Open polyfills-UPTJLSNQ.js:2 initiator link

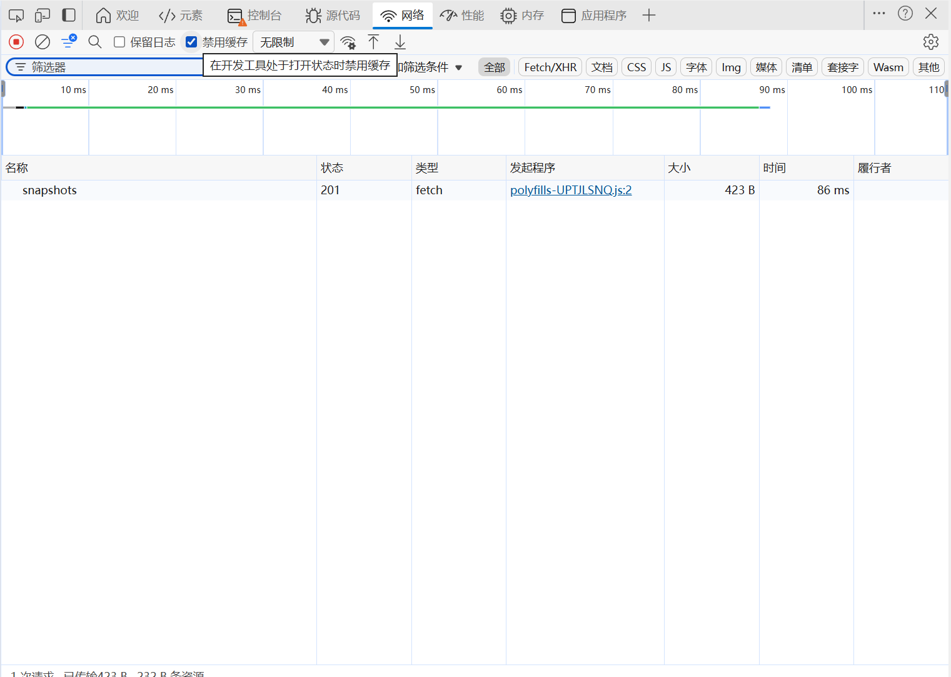point(571,190)
